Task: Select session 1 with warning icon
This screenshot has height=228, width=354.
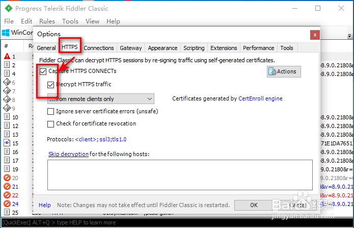Action: point(7,56)
